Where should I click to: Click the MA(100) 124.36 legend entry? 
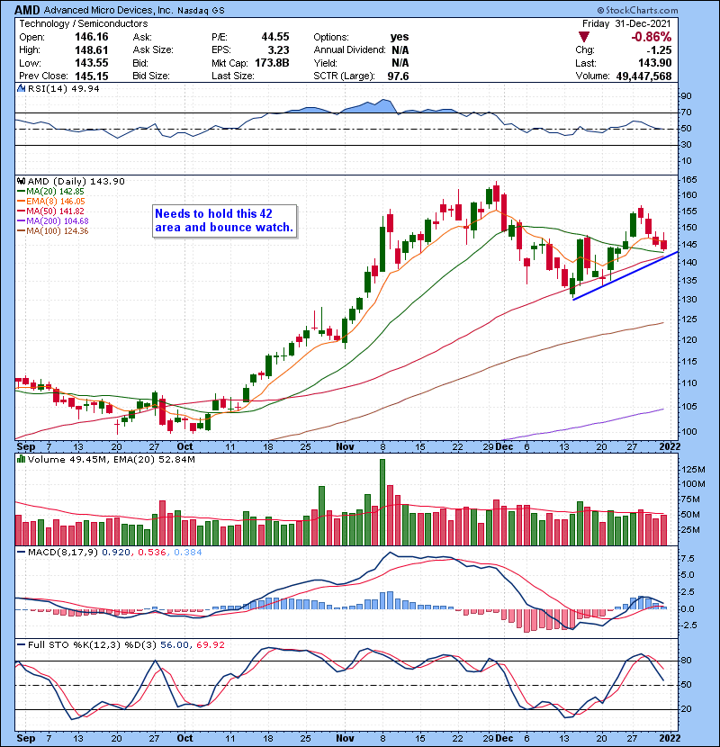pos(55,231)
